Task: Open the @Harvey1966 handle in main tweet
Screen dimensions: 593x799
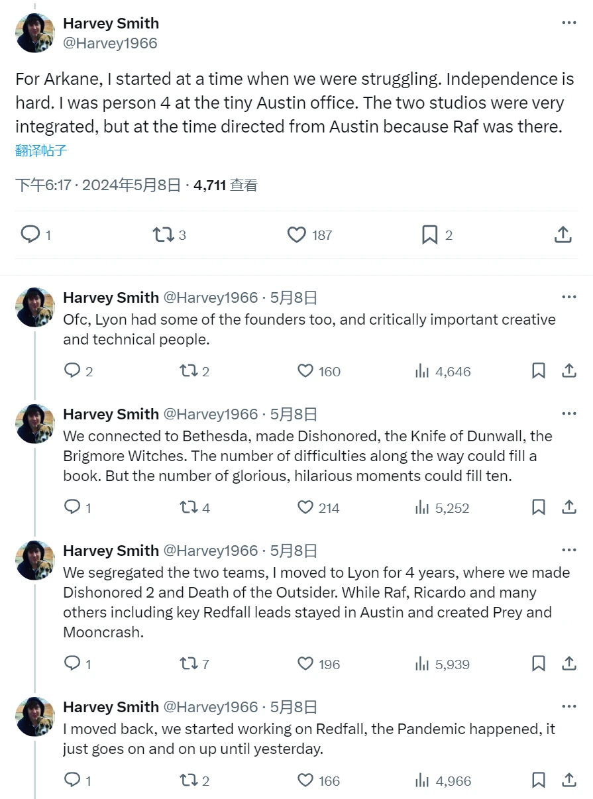Action: (110, 44)
